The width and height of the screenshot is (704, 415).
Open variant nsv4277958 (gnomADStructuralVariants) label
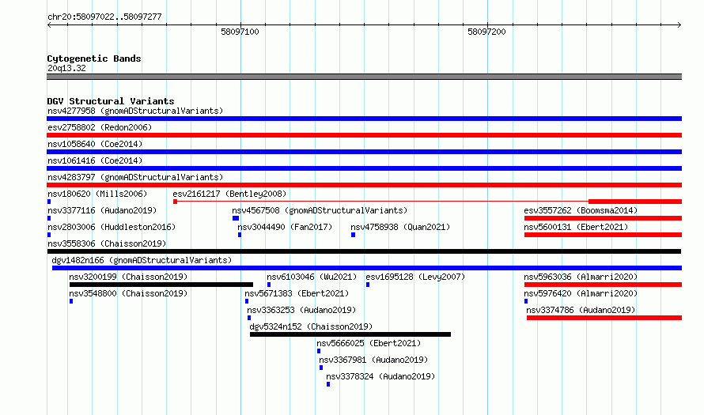pos(135,111)
